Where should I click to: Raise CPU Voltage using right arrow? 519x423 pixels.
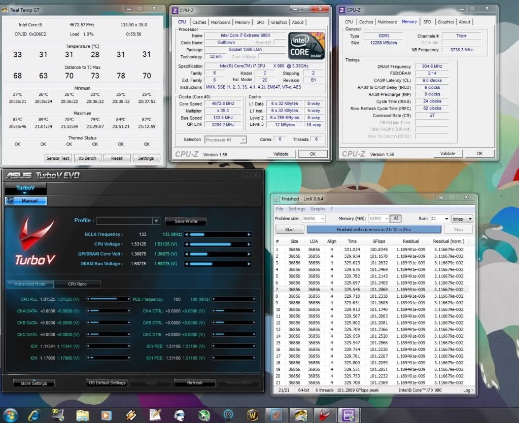point(249,244)
